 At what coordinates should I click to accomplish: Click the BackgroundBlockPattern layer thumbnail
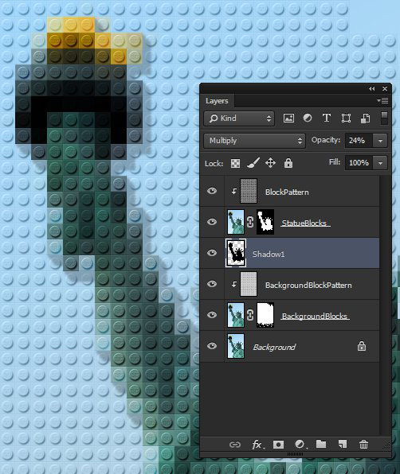coord(249,284)
